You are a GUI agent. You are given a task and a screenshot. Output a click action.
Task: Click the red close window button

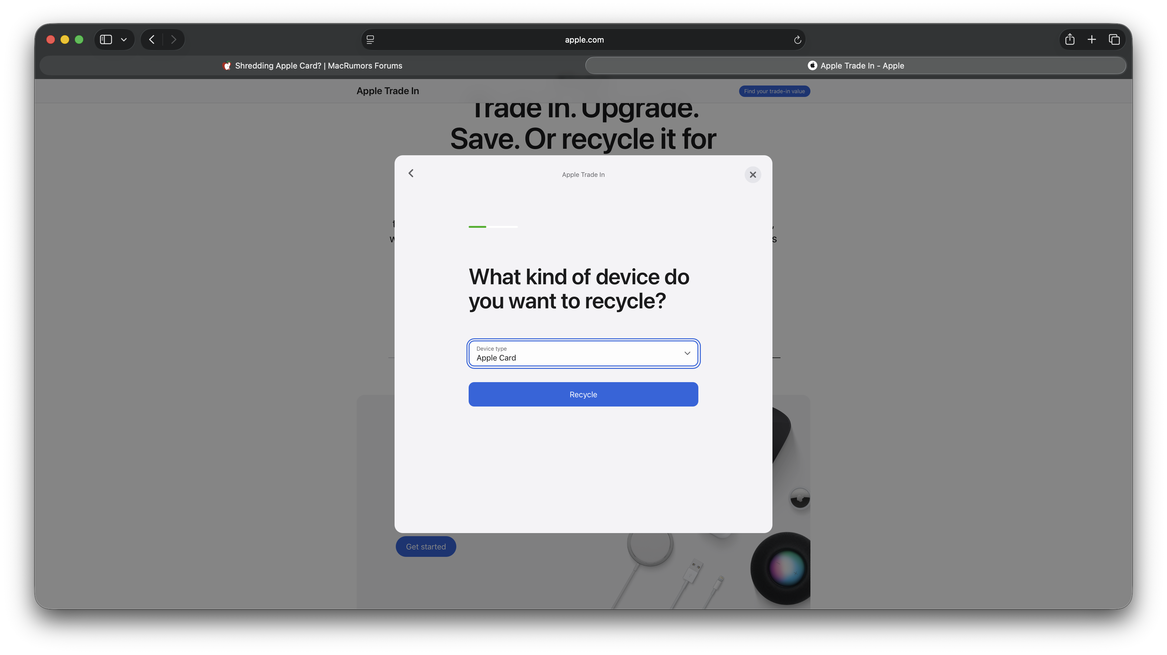51,40
